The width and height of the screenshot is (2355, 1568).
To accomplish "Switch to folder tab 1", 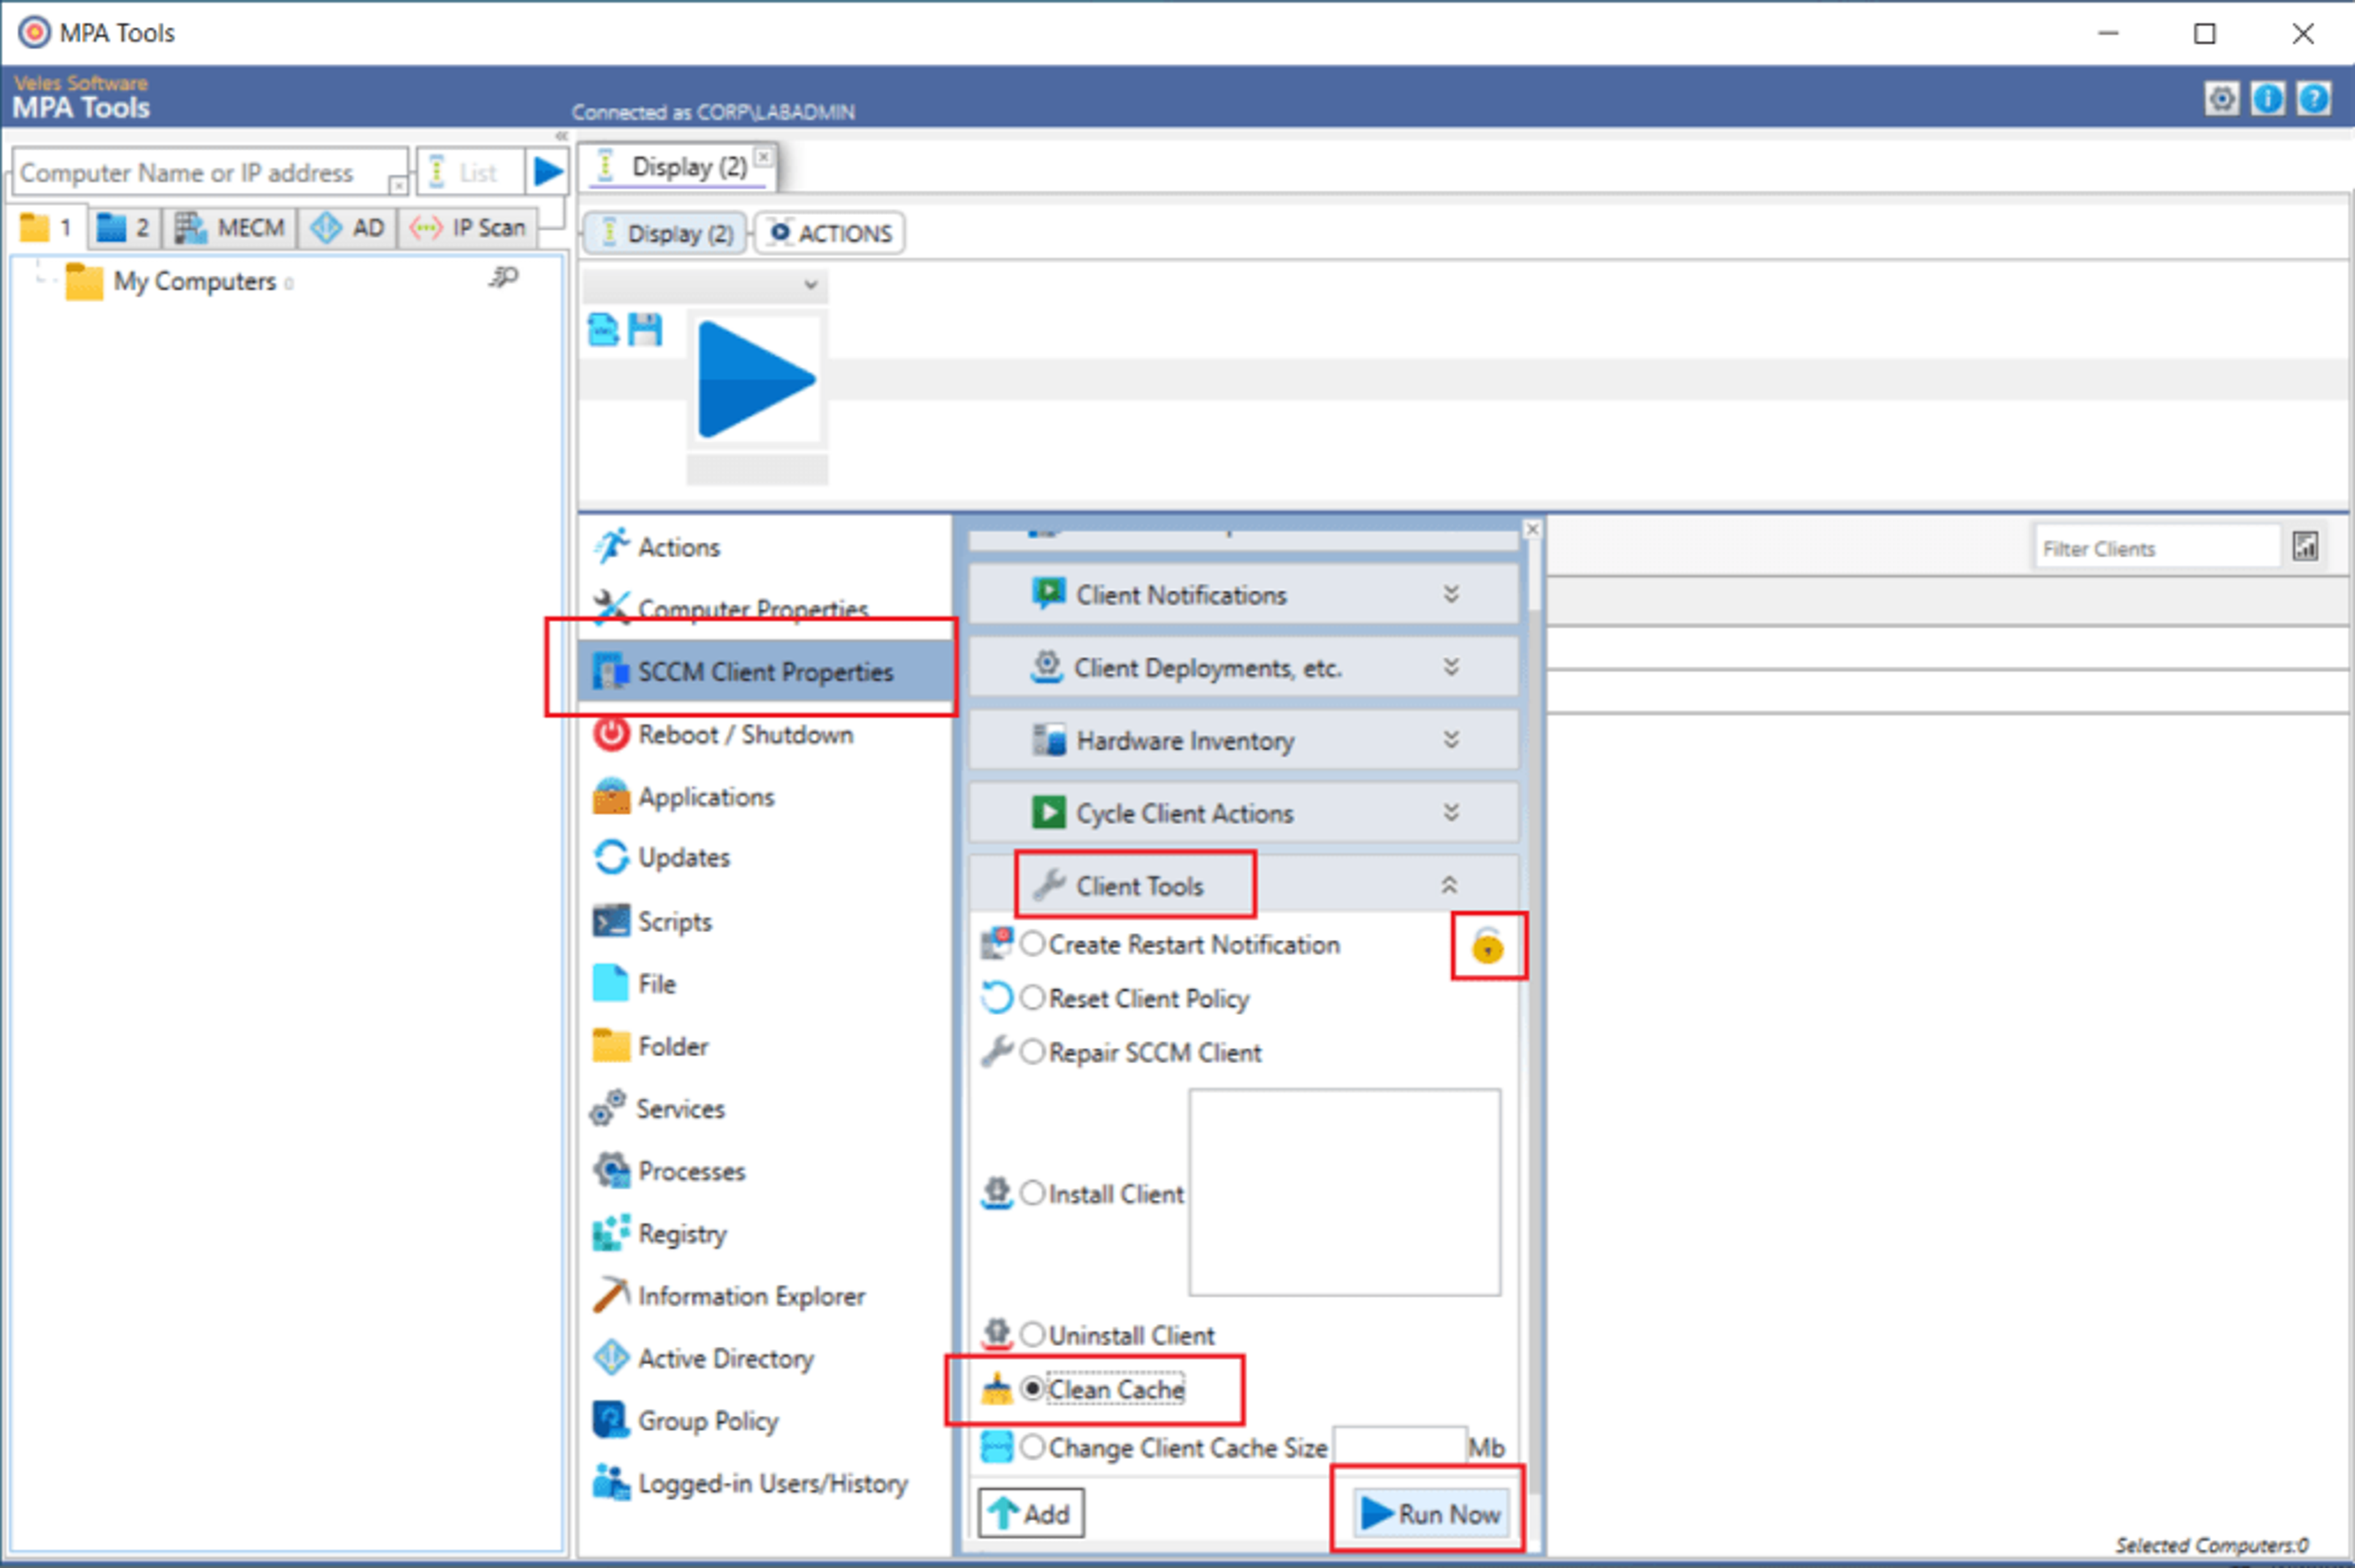I will pos(47,228).
